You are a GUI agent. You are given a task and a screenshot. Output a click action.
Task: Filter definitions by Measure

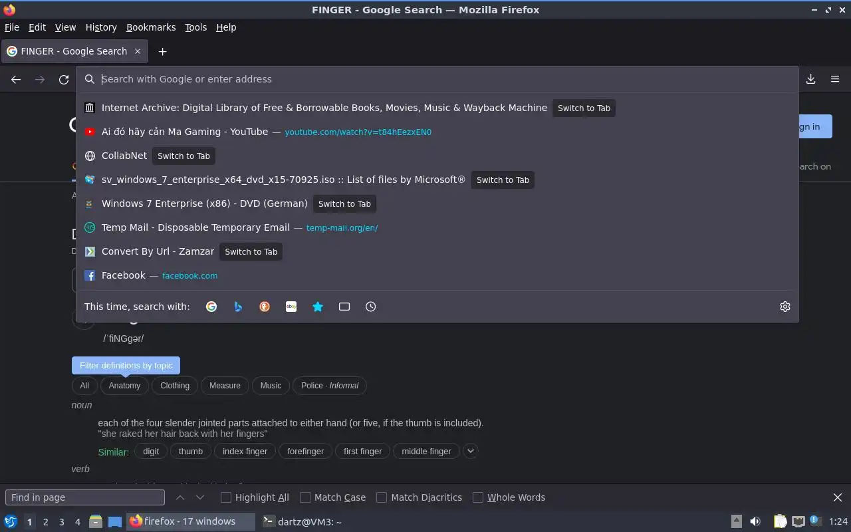[x=225, y=386]
